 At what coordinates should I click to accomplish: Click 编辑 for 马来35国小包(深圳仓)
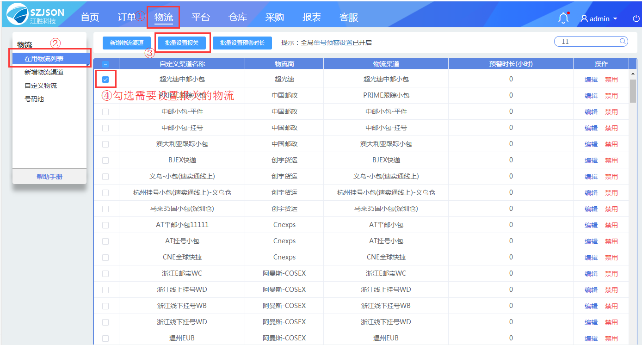591,209
